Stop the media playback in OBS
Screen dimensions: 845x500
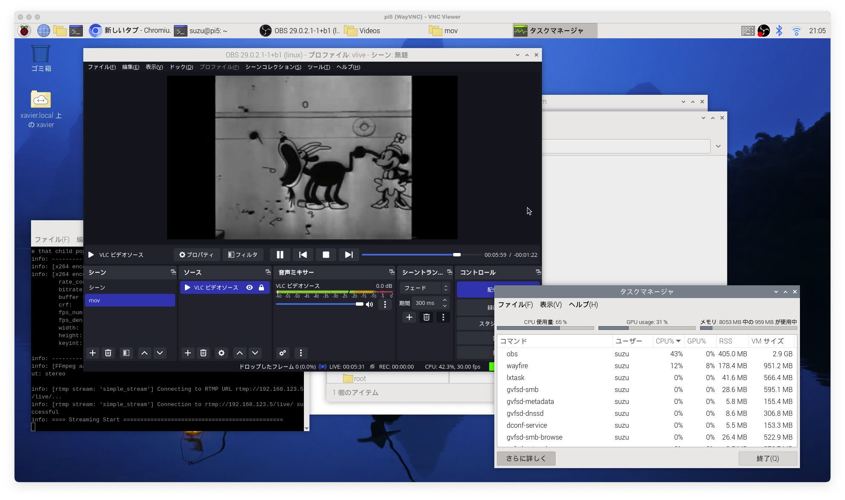(326, 255)
